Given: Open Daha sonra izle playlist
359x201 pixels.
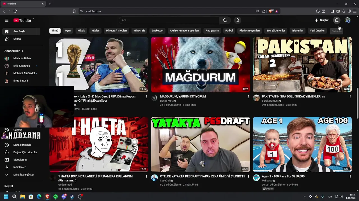Looking at the screenshot, I should coord(21,145).
